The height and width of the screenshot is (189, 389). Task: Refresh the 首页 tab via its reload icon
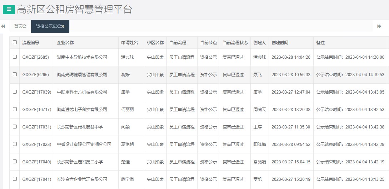(24, 26)
